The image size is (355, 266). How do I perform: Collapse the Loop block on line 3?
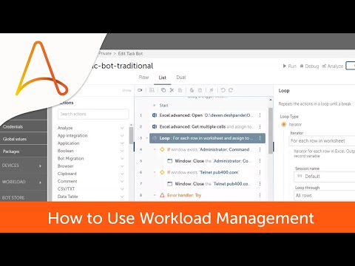pyautogui.click(x=147, y=138)
